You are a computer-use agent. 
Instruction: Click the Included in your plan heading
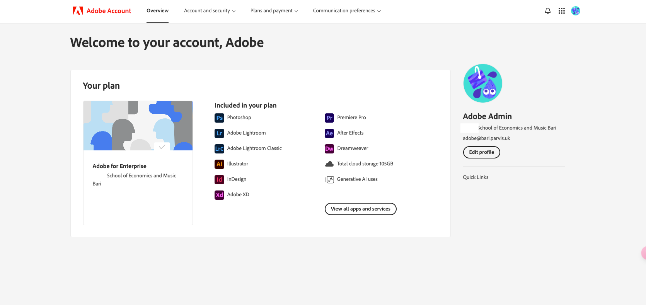coord(245,106)
